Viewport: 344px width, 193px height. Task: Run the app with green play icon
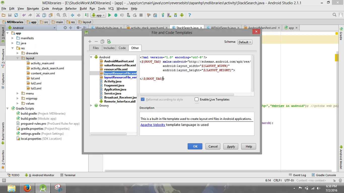(110, 15)
